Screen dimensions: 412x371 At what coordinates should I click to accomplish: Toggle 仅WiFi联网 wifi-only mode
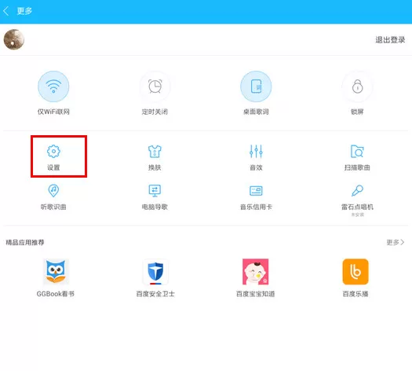coord(53,86)
